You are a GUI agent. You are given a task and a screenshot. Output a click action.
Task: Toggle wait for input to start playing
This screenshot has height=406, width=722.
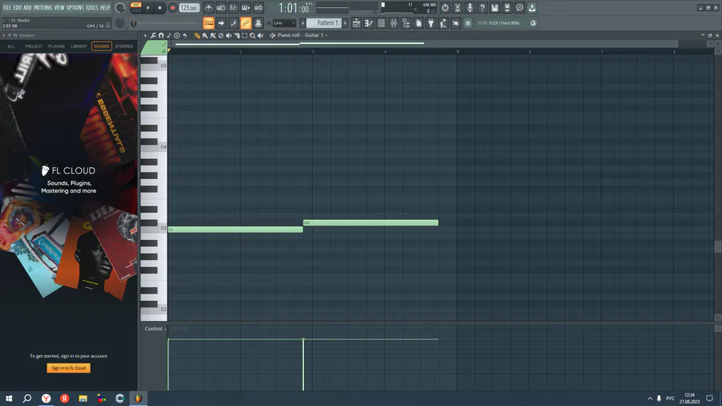(x=221, y=8)
